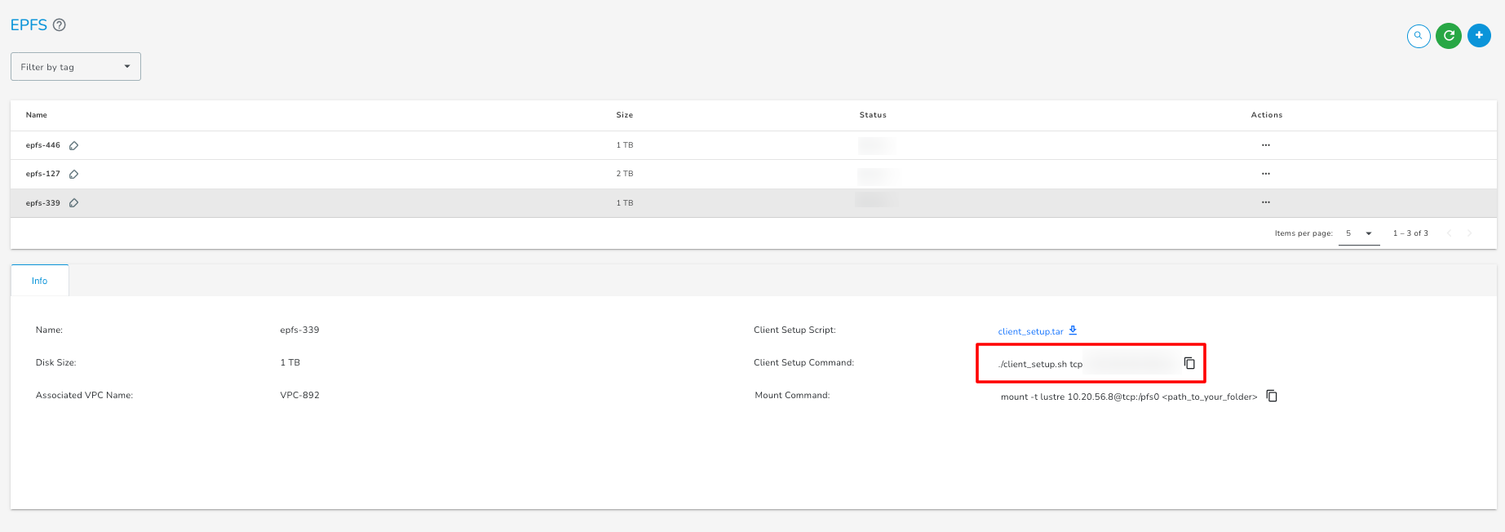Click the blue add EPFS button
The image size is (1505, 532).
[1479, 36]
